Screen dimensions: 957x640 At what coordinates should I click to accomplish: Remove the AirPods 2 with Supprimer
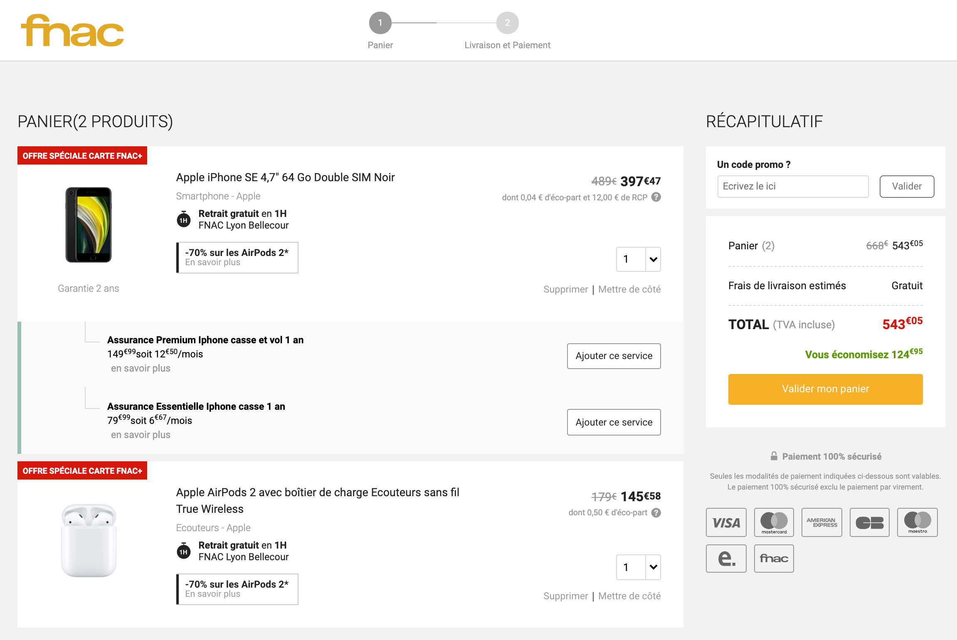click(x=565, y=596)
